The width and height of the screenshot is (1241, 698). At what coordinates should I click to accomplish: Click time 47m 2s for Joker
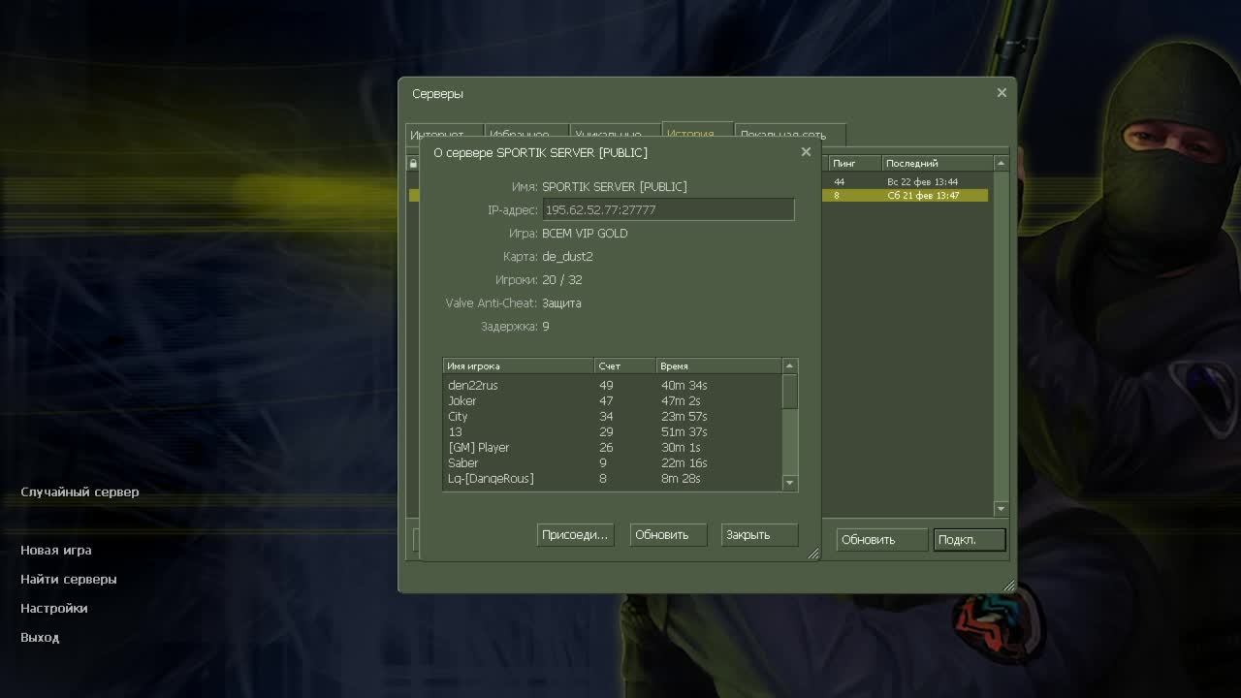click(681, 401)
